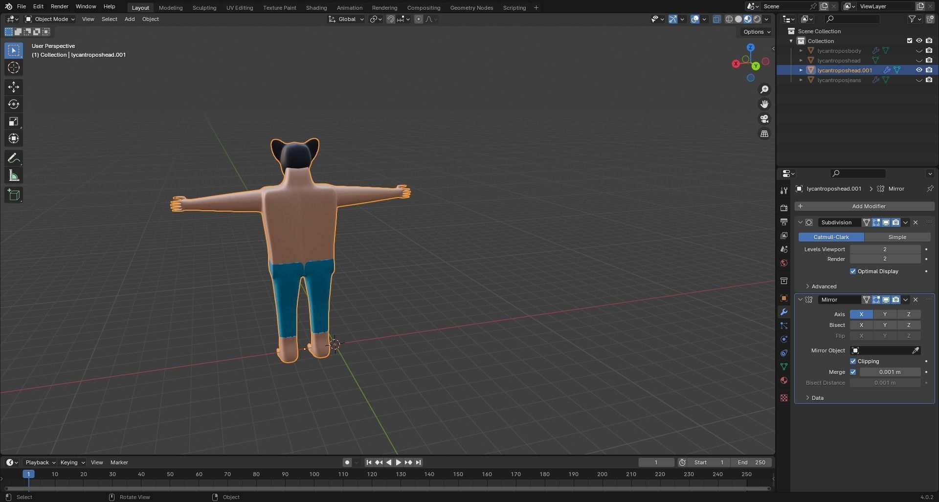Enable Bisect Z in Mirror modifier
This screenshot has width=939, height=502.
tap(909, 325)
